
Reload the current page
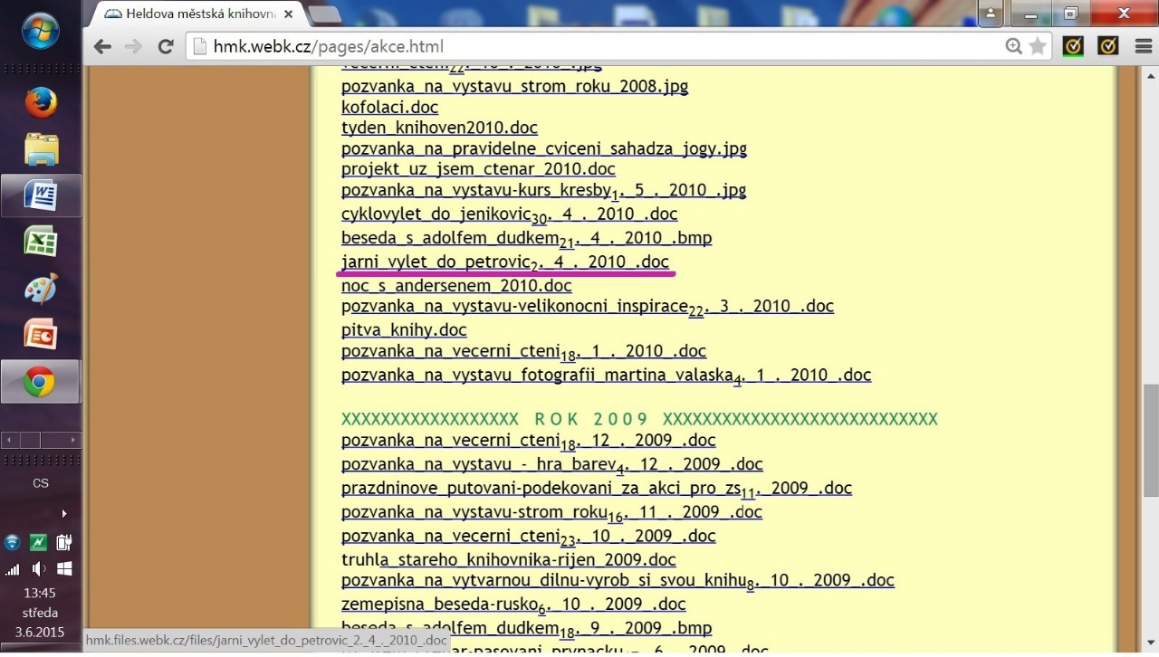(x=165, y=47)
